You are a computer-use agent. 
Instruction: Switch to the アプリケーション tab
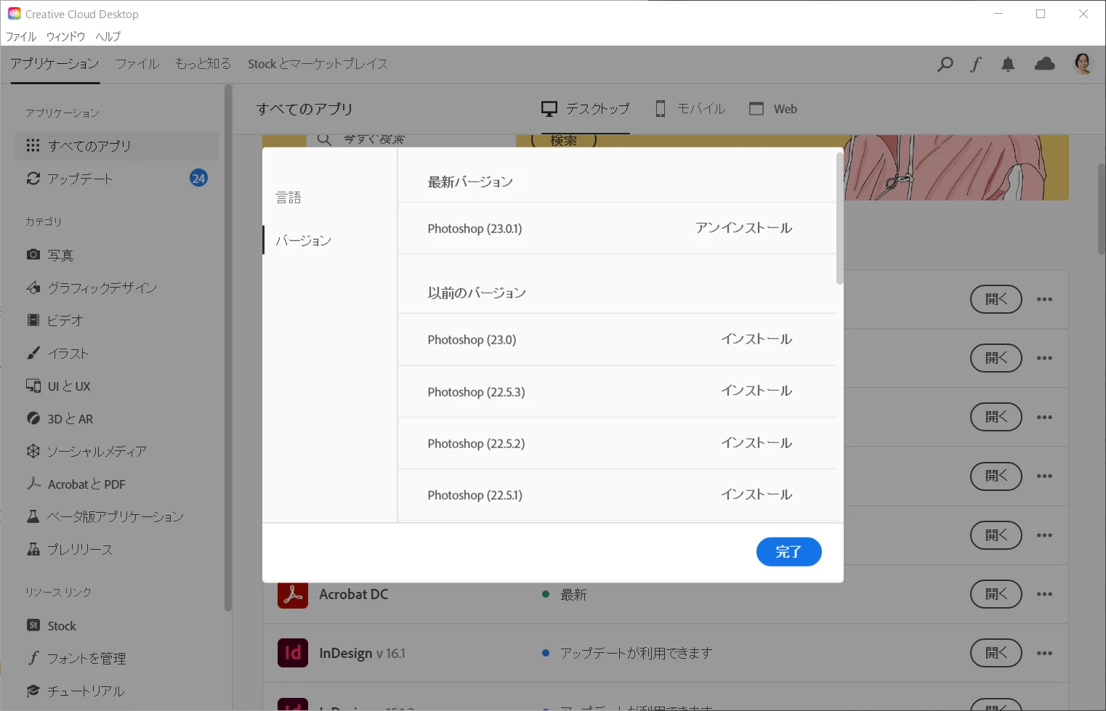(x=55, y=64)
